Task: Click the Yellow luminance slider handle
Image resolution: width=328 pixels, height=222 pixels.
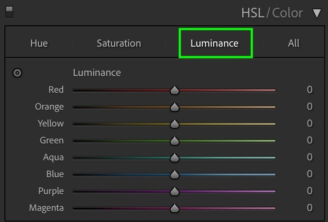Action: pos(175,124)
